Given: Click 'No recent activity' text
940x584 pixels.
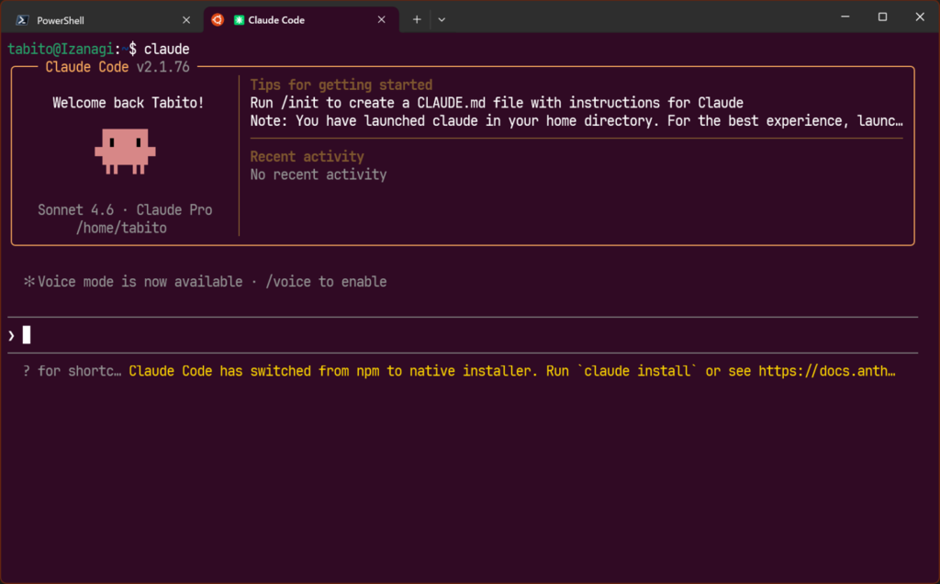Looking at the screenshot, I should pyautogui.click(x=319, y=175).
